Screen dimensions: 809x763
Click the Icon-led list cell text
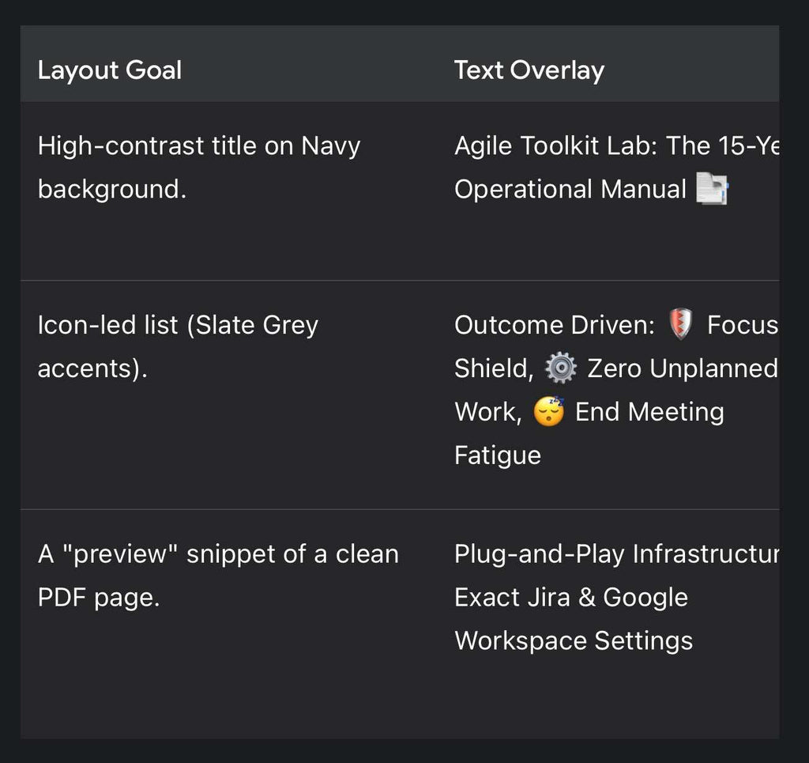pyautogui.click(x=178, y=346)
